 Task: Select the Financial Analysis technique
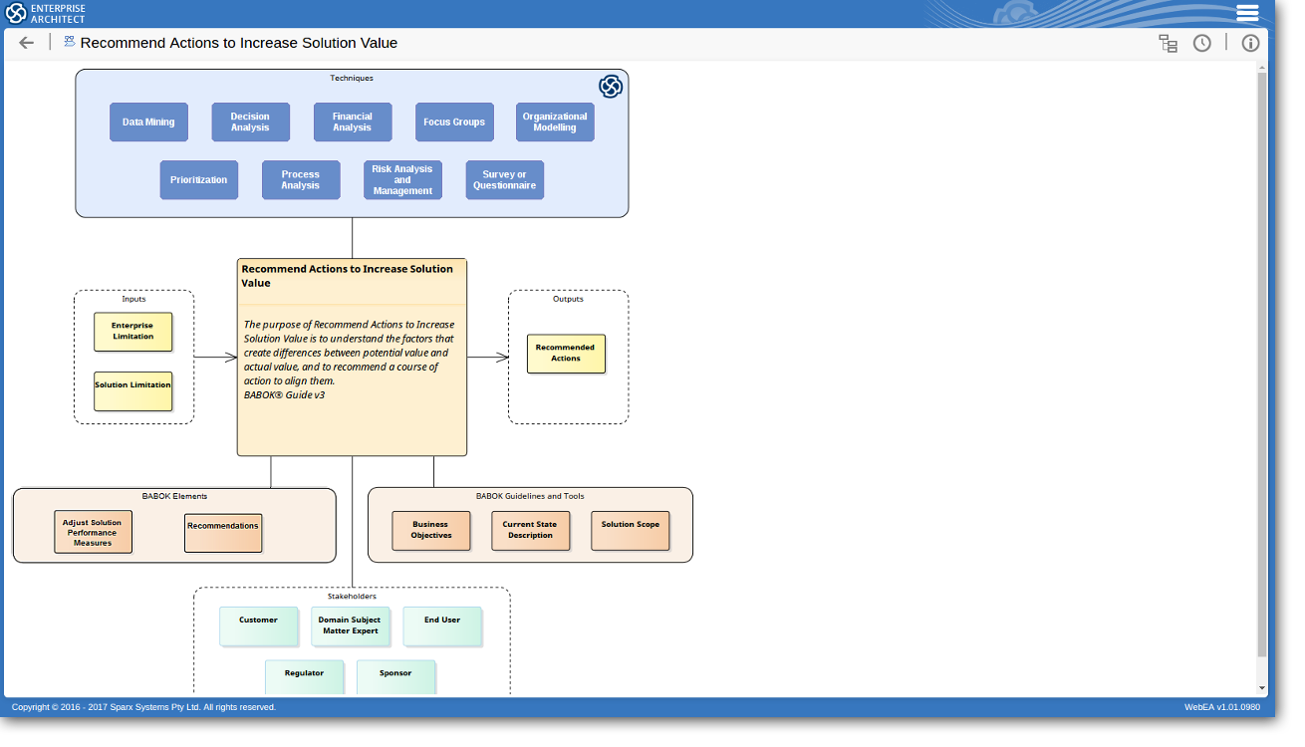(x=353, y=123)
